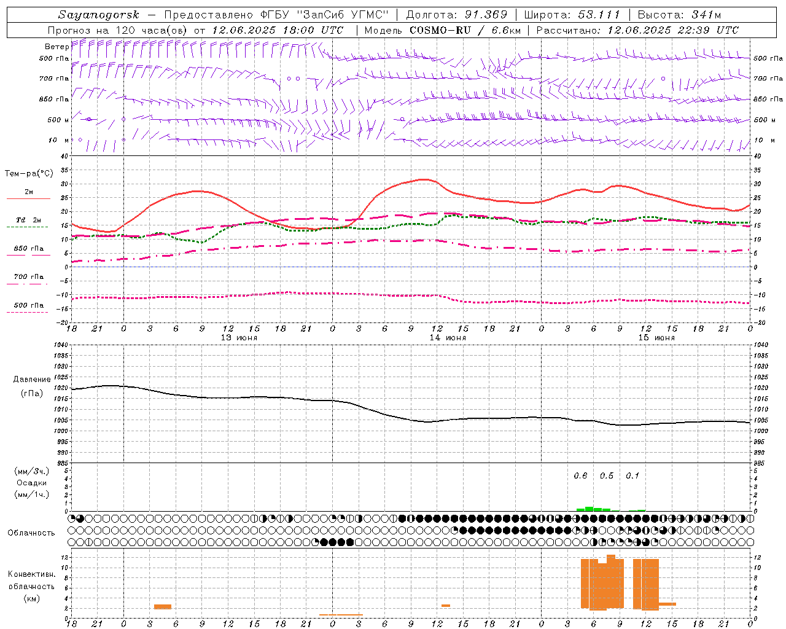786x629 pixels.
Task: Click the orange convective bar on 13 июня
Action: click(163, 607)
